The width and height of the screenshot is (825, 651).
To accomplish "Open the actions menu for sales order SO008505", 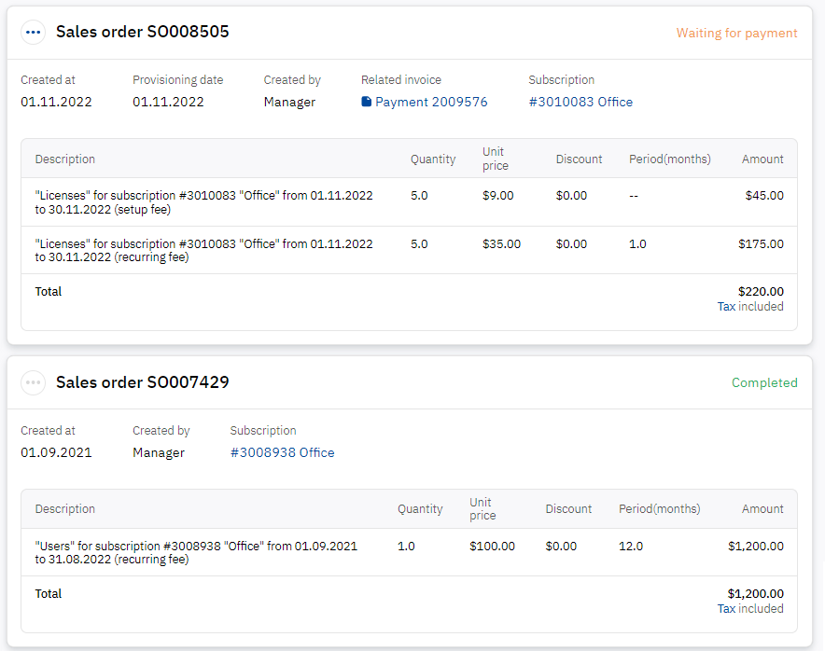I will pos(33,31).
